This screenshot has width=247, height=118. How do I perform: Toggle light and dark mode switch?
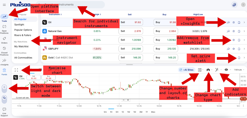click(4, 89)
